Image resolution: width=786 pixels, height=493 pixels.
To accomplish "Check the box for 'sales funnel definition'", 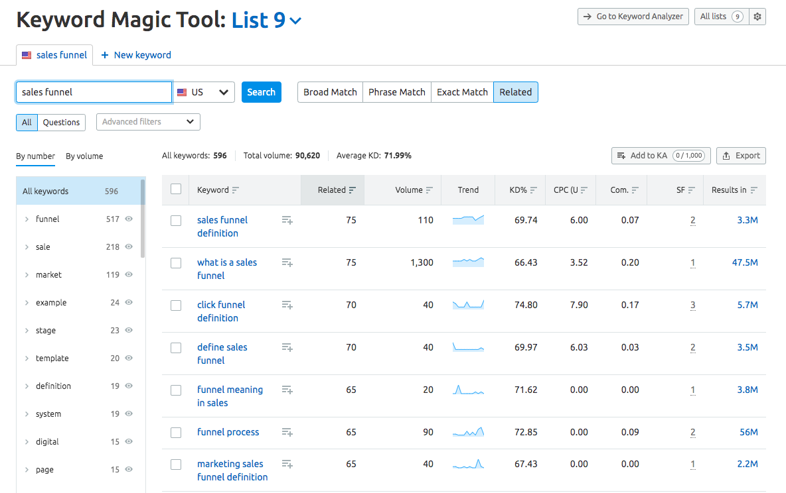I will point(176,221).
